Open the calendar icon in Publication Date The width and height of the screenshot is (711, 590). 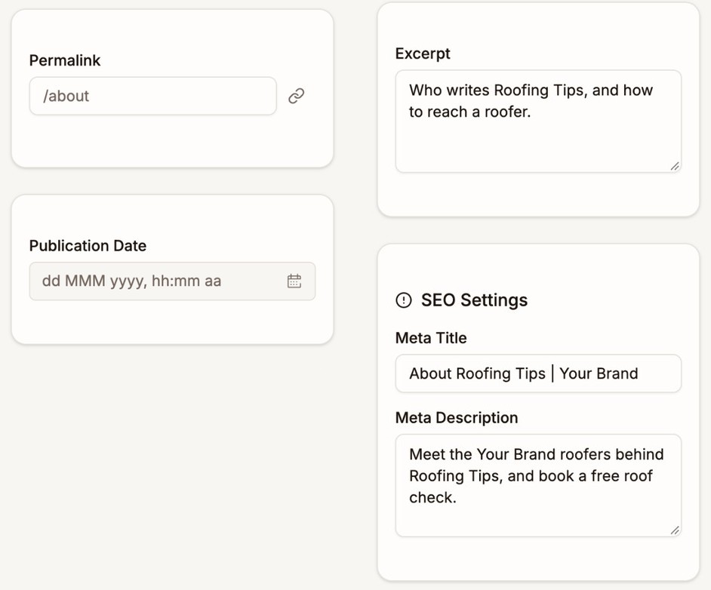(x=294, y=281)
